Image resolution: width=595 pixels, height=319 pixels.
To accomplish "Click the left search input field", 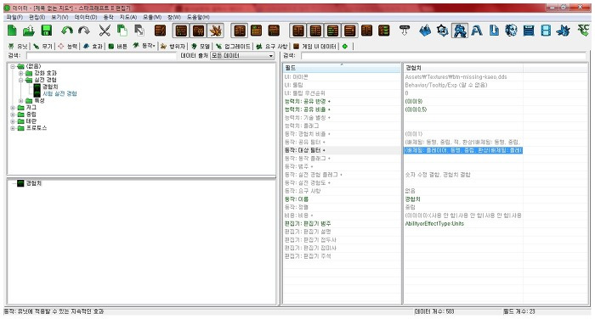I will [101, 56].
